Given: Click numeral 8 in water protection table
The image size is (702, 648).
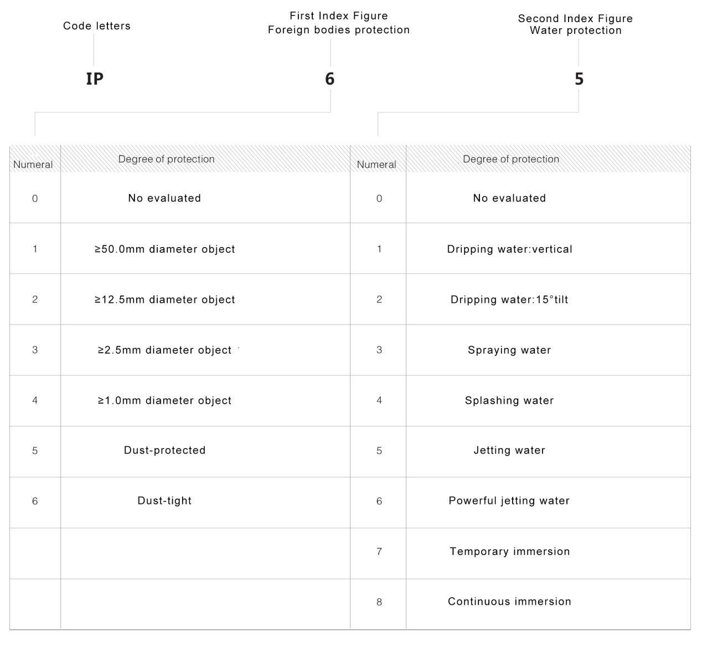Looking at the screenshot, I should tap(379, 602).
